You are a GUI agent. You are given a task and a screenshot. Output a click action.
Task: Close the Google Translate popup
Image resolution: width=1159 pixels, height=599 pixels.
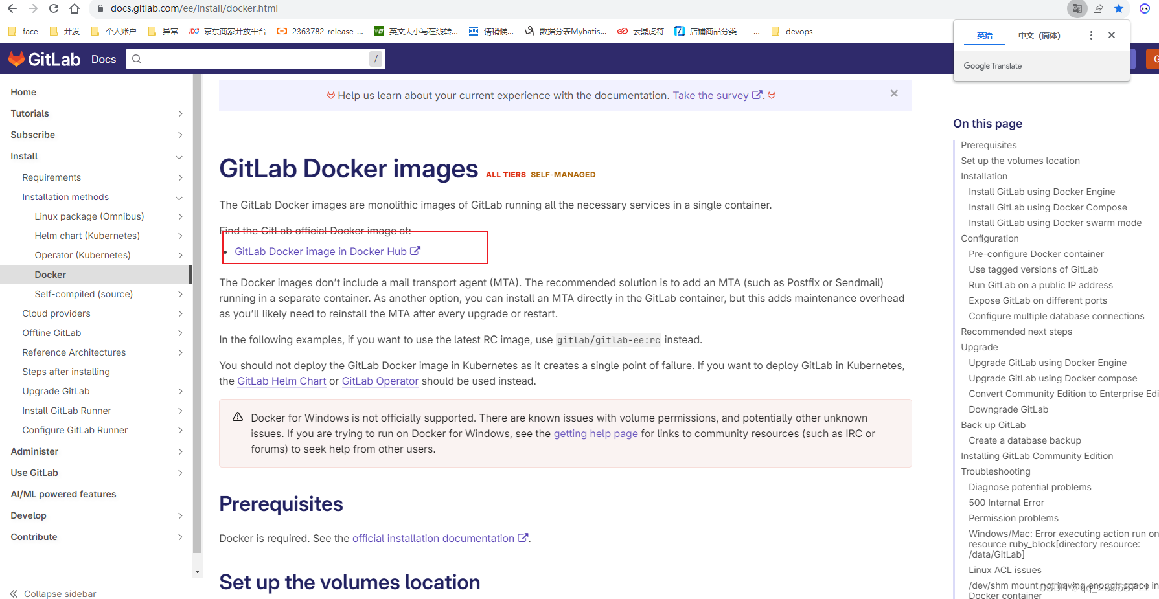point(1112,35)
